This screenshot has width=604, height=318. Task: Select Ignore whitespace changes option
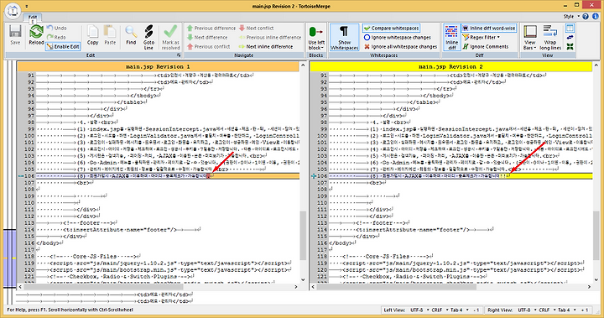click(397, 38)
